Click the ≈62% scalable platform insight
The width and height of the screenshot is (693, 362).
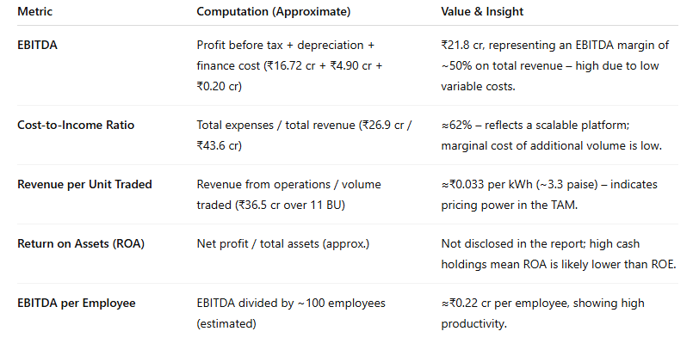[551, 135]
